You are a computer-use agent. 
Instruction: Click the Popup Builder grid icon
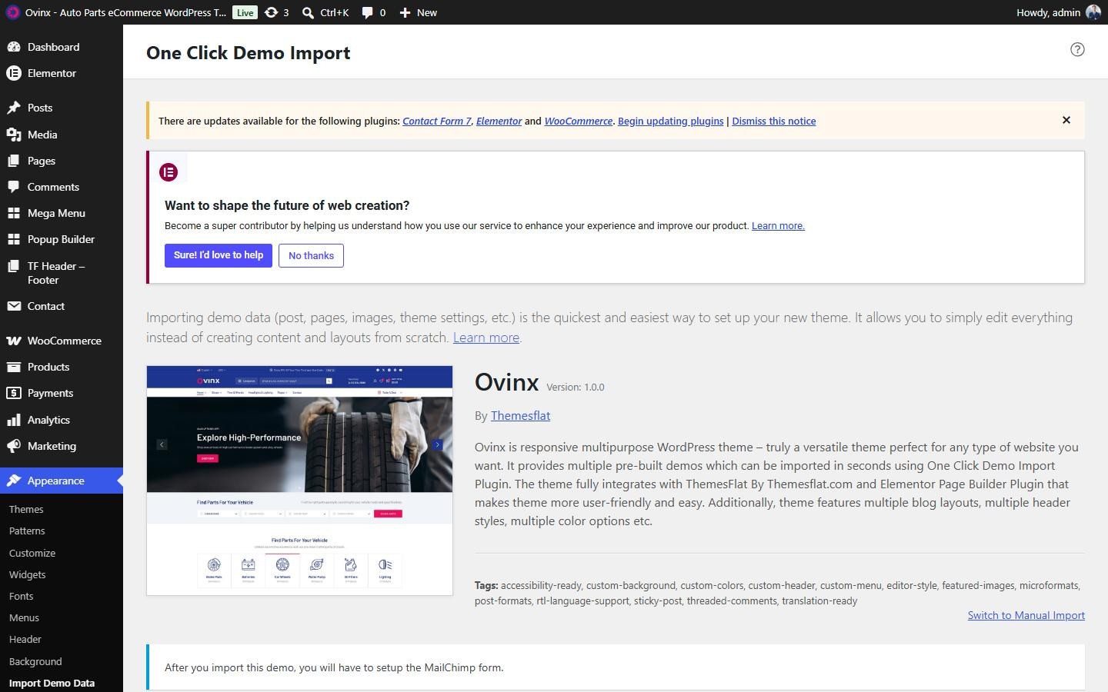[x=14, y=239]
